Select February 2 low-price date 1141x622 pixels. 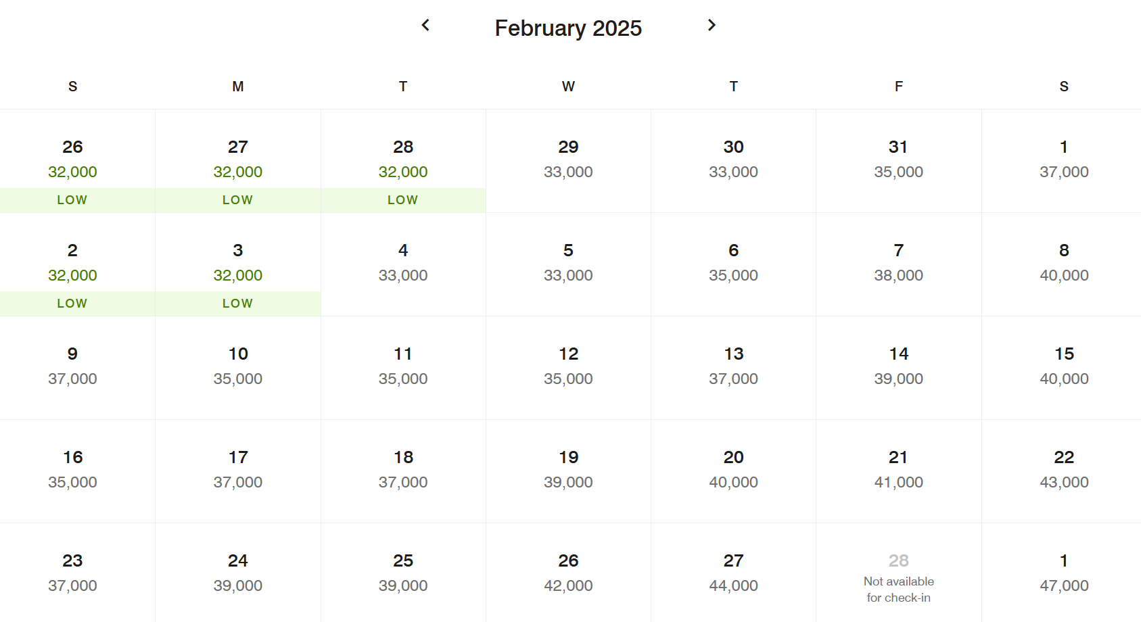tap(72, 265)
